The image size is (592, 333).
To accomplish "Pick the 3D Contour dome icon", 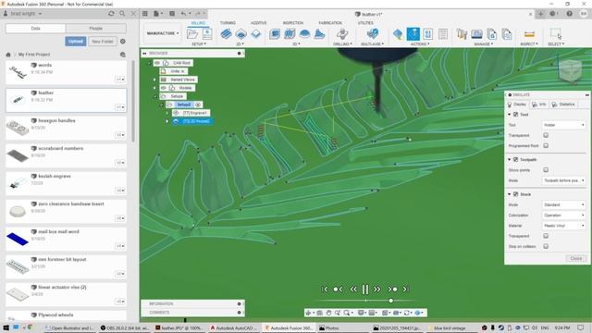I will click(304, 34).
